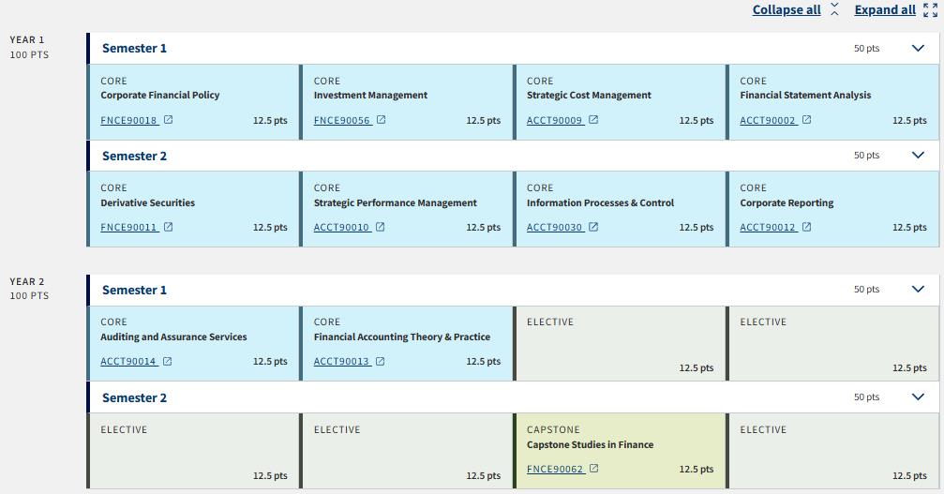Open subject code FNCE90011 link

pyautogui.click(x=128, y=228)
